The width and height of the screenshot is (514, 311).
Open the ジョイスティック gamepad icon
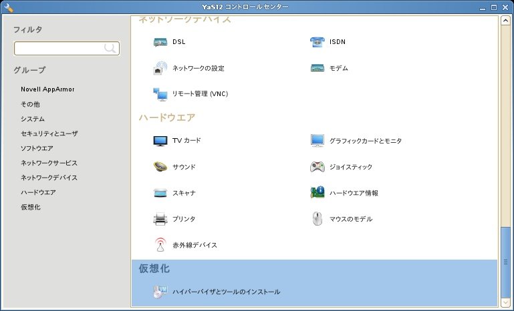tap(317, 167)
